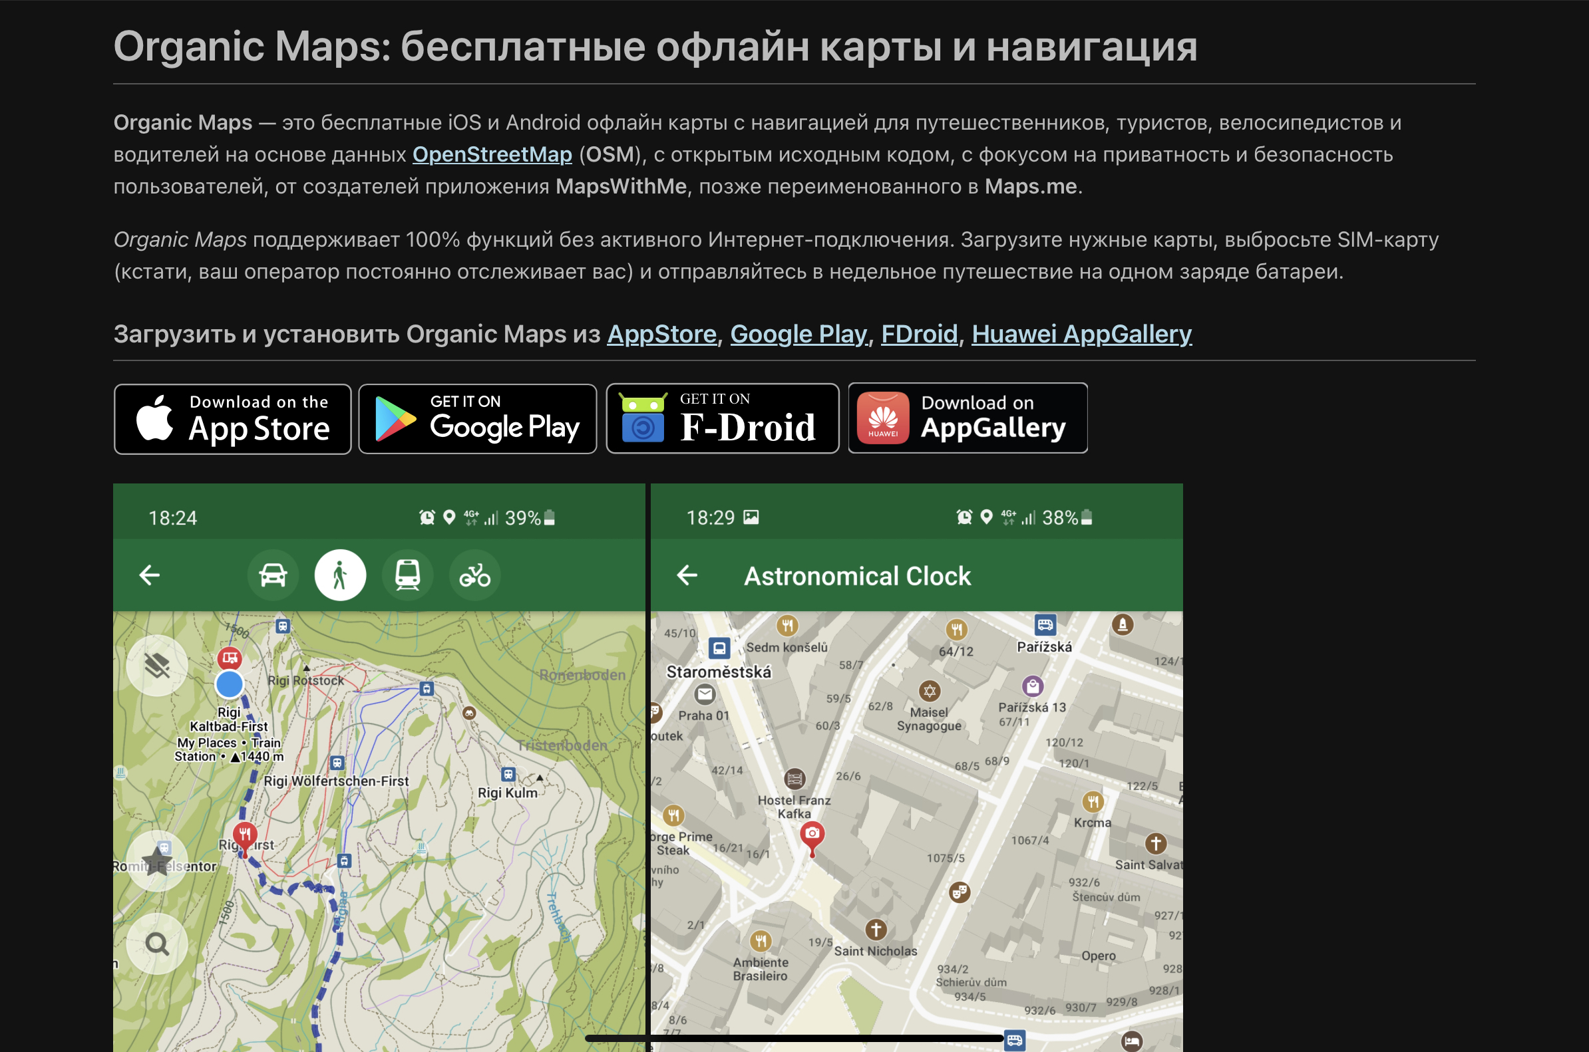Screen dimensions: 1589x1052
Task: Click Sedm konšelů restaurant icon
Action: point(787,625)
